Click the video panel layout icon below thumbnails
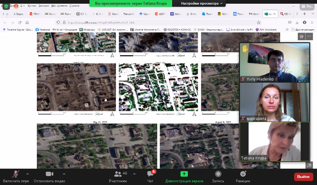Viewport: 317px width, 185px height. click(x=309, y=165)
